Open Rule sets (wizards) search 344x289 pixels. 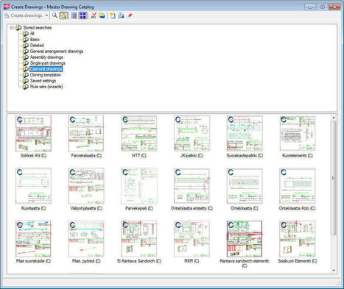(46, 87)
